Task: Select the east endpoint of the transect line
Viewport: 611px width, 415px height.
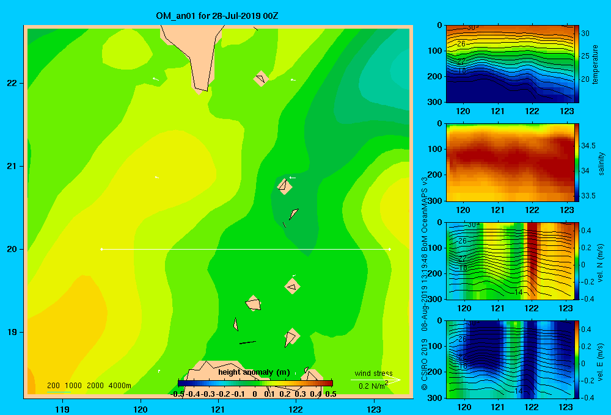Action: [x=390, y=249]
